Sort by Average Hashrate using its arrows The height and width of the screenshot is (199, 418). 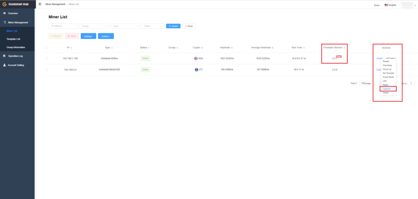273,48
